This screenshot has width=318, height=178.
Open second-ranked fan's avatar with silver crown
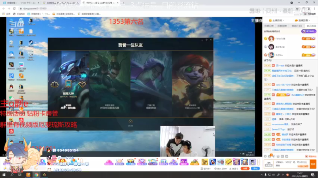click(x=271, y=47)
